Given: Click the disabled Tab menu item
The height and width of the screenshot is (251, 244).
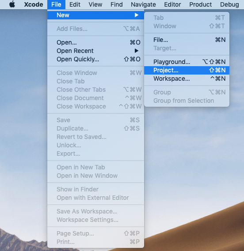Looking at the screenshot, I should pos(187,18).
